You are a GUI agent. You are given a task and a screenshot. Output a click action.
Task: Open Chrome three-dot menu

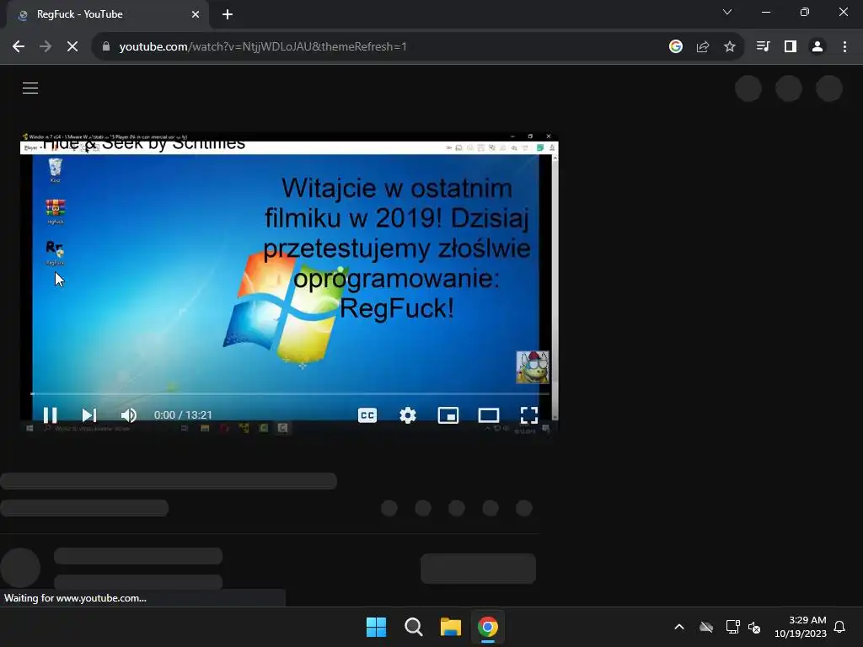click(x=844, y=47)
